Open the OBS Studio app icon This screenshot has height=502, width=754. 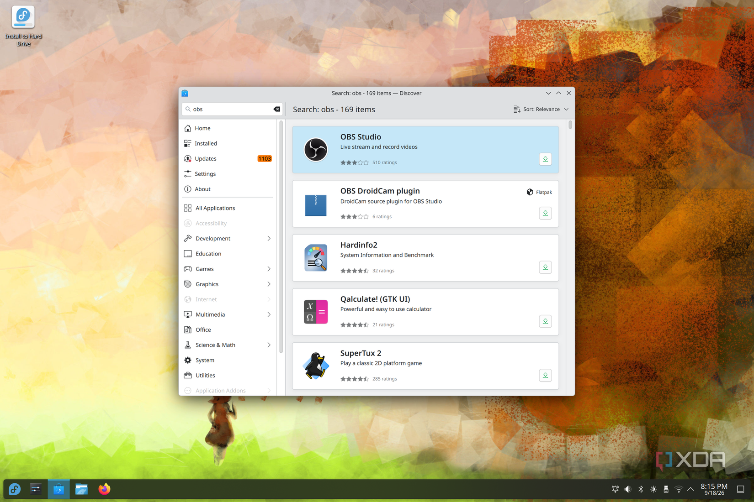point(316,150)
